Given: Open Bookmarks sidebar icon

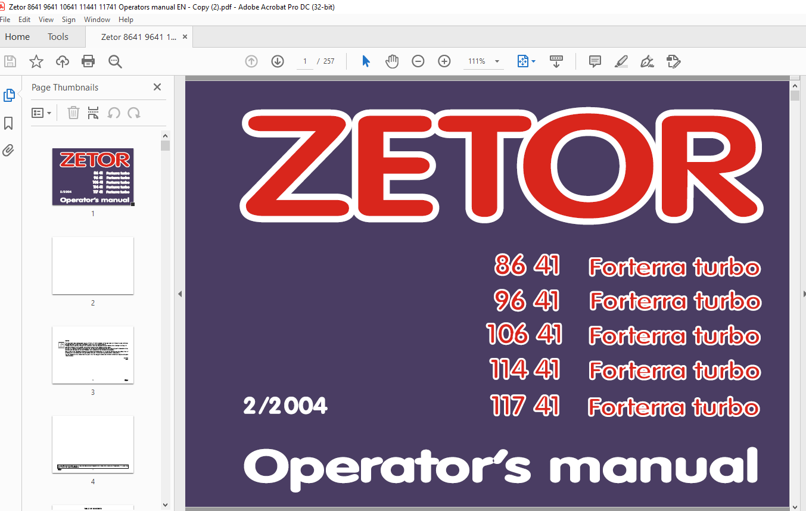Looking at the screenshot, I should (x=8, y=123).
